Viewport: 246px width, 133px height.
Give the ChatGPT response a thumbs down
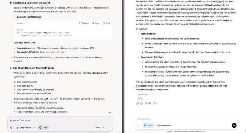pos(145,103)
